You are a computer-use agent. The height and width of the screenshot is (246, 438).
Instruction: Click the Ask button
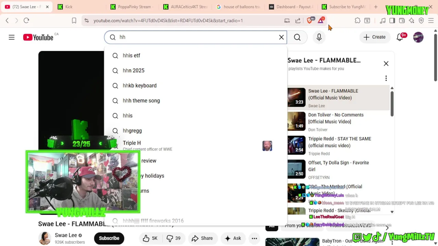(x=233, y=238)
